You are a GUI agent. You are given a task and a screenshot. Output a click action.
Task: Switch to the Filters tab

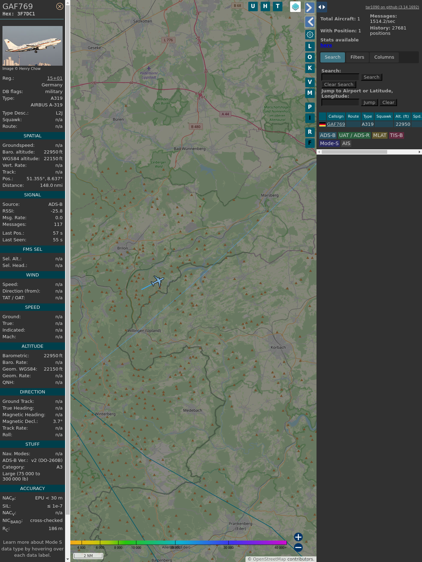tap(357, 57)
